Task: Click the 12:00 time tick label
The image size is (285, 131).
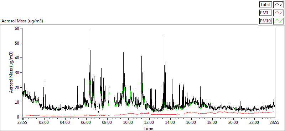Action: tap(149, 122)
